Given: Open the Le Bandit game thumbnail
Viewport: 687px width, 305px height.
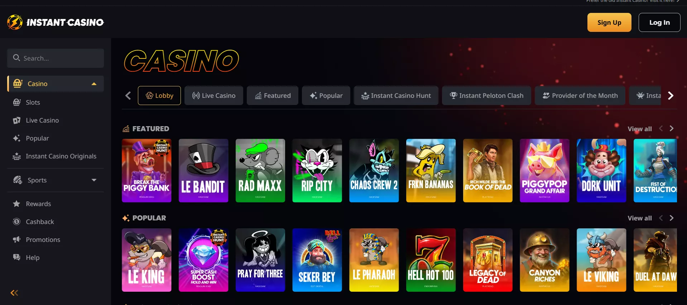Looking at the screenshot, I should point(203,171).
